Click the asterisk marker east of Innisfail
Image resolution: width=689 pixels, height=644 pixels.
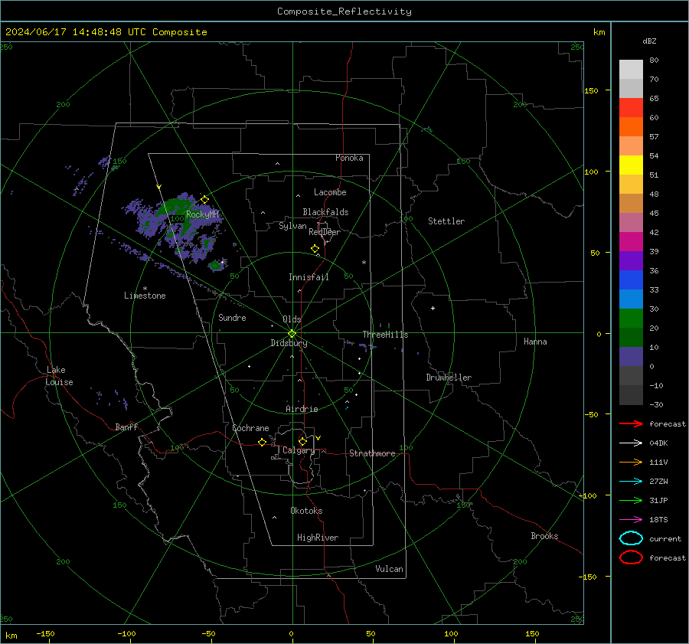tap(364, 263)
